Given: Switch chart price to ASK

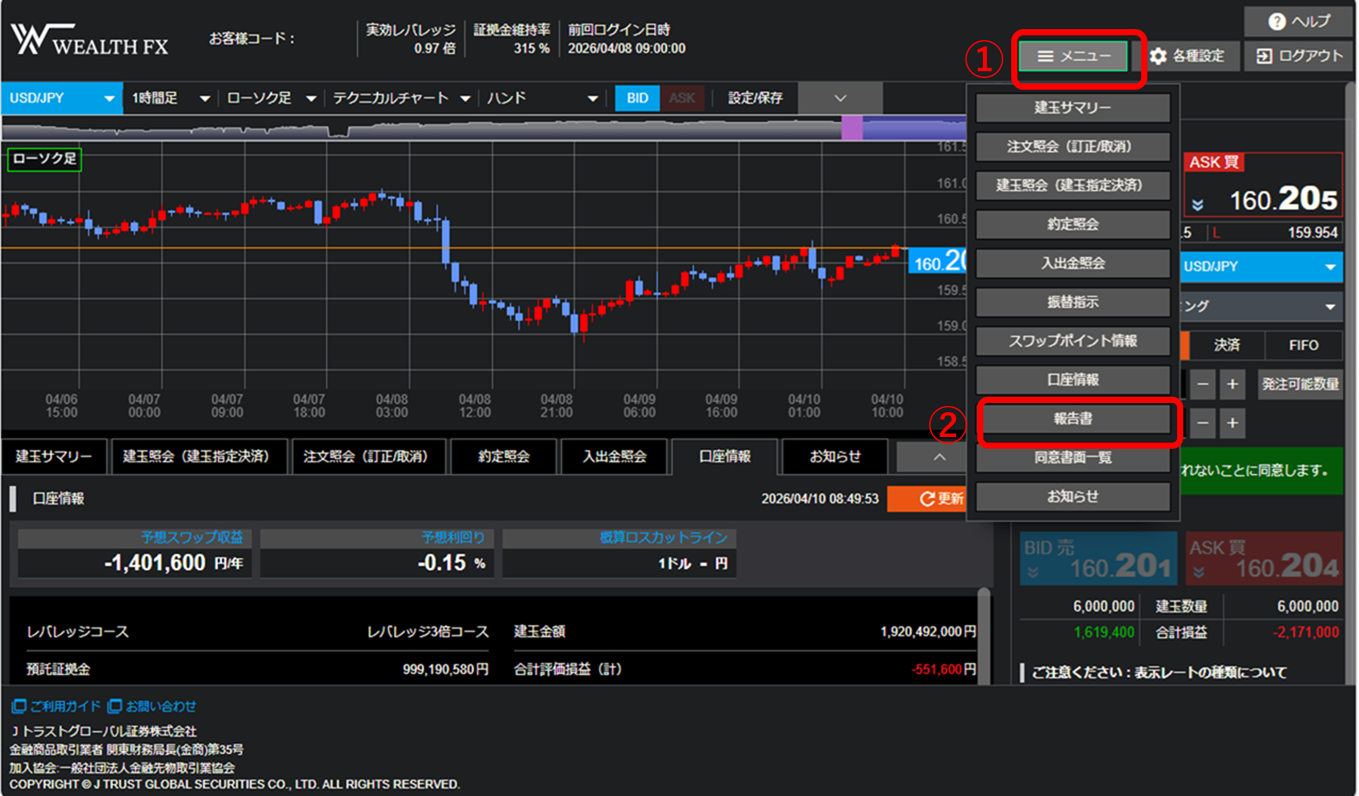Looking at the screenshot, I should pos(682,98).
